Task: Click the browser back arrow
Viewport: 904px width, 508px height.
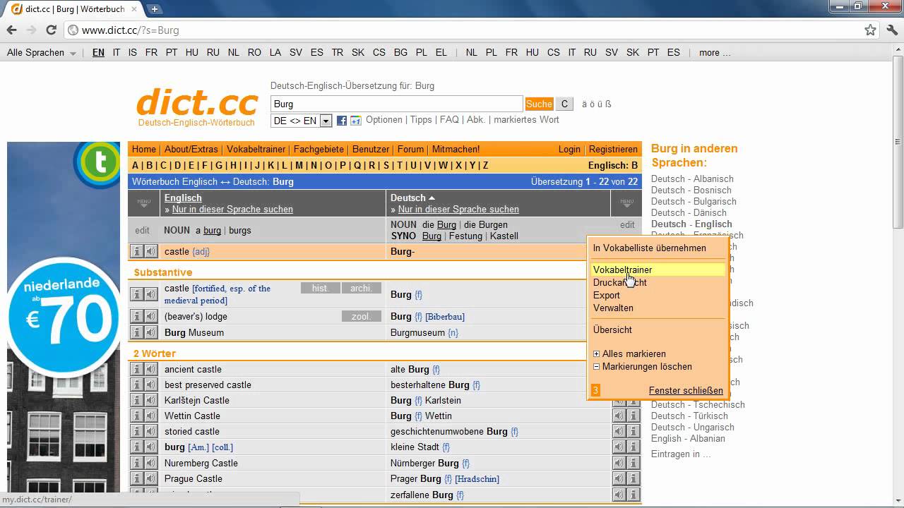Action: pyautogui.click(x=11, y=30)
